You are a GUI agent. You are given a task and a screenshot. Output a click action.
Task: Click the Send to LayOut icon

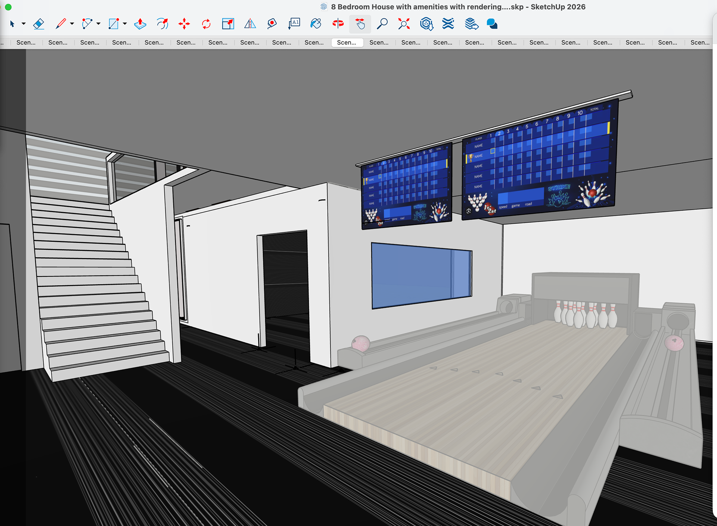[x=471, y=24]
